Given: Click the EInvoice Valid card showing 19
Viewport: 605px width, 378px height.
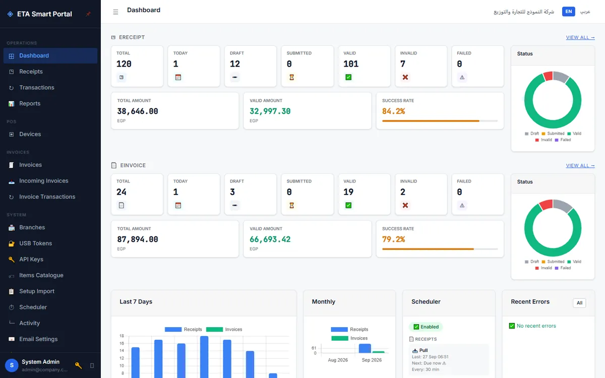Looking at the screenshot, I should 365,195.
